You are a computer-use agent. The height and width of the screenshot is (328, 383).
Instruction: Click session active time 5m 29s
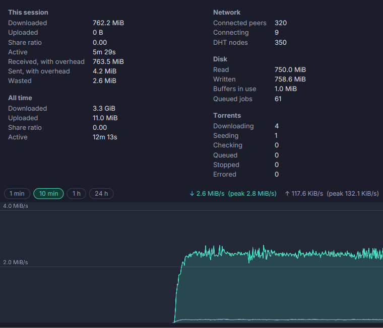(104, 52)
